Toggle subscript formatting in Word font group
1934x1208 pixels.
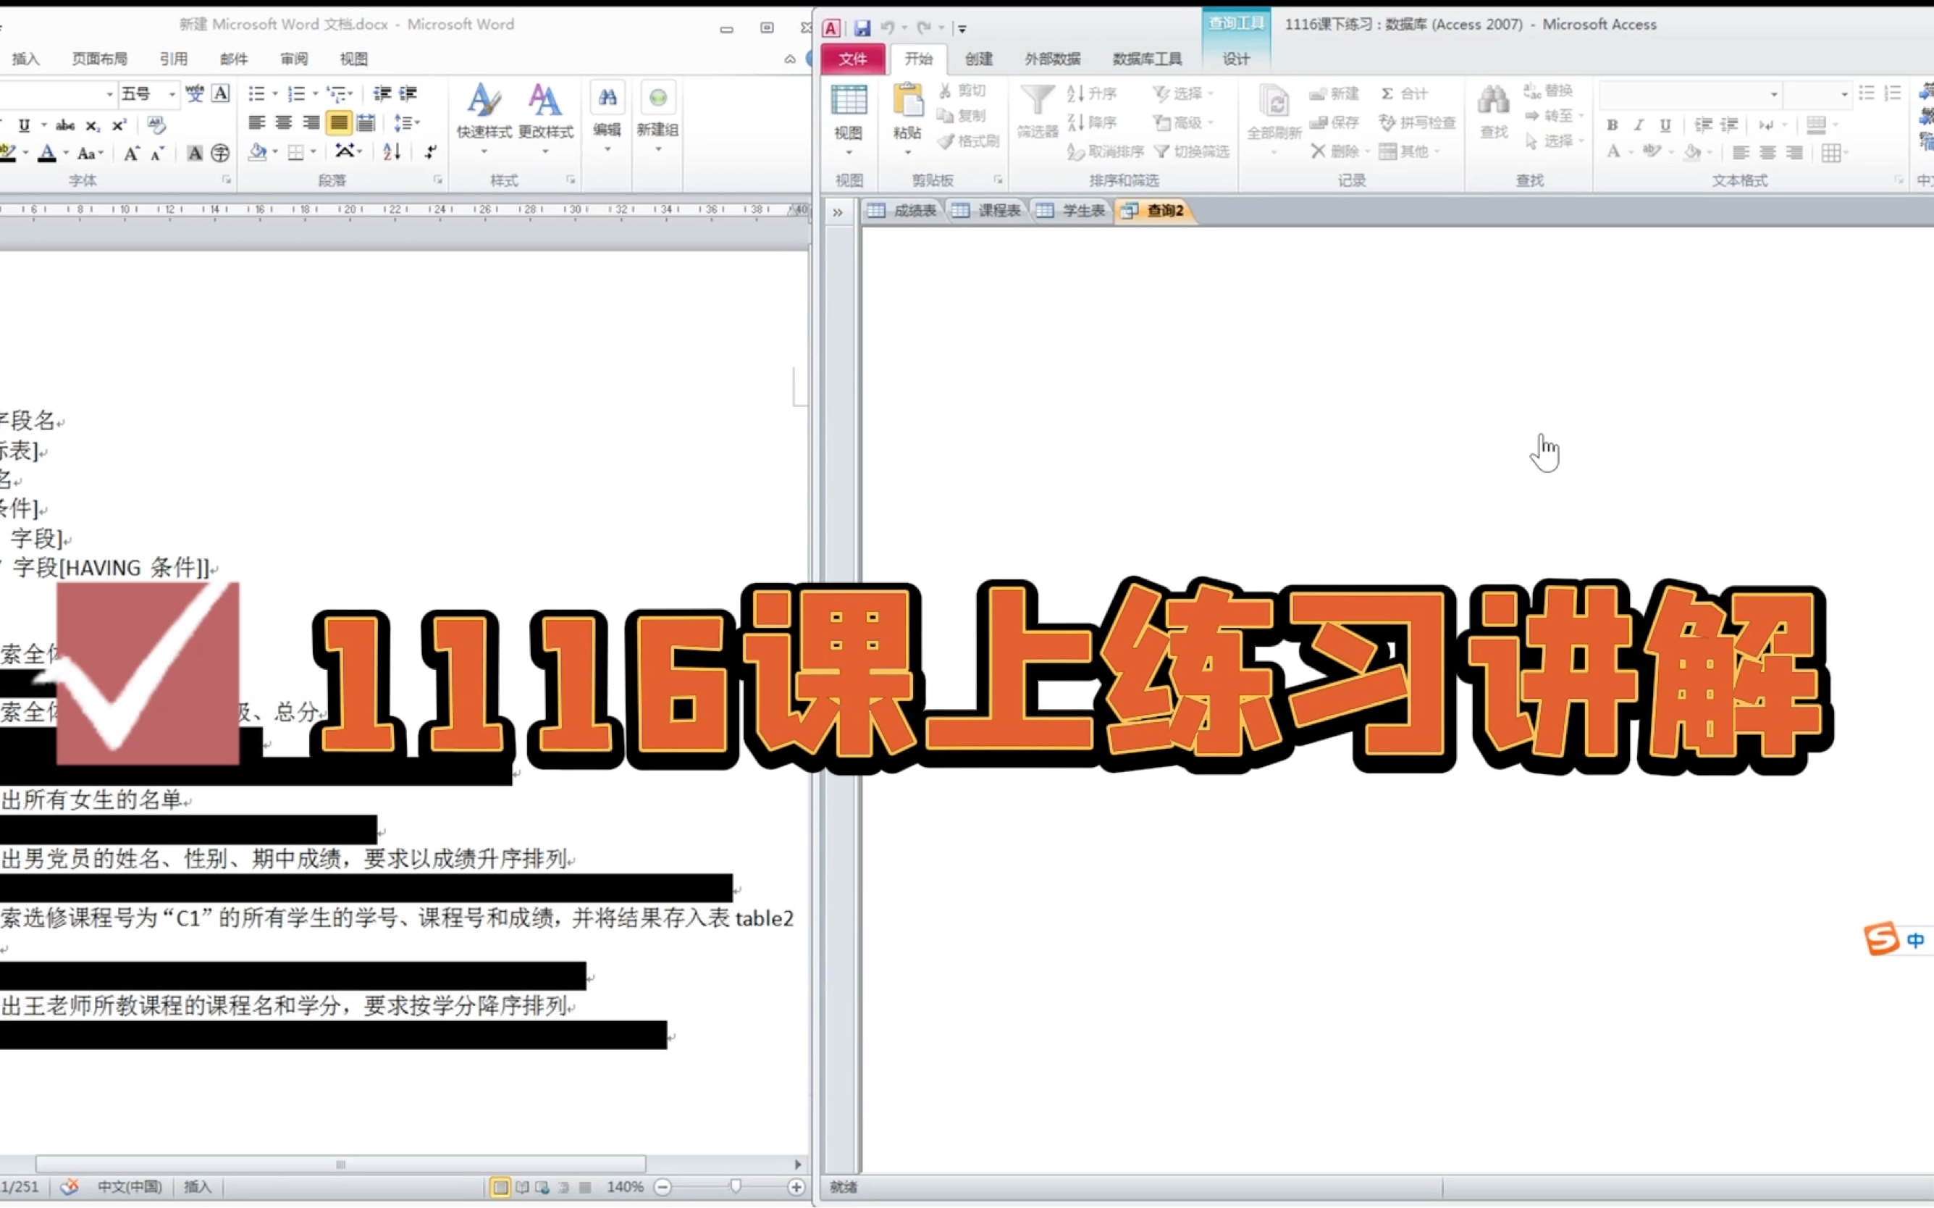coord(93,125)
